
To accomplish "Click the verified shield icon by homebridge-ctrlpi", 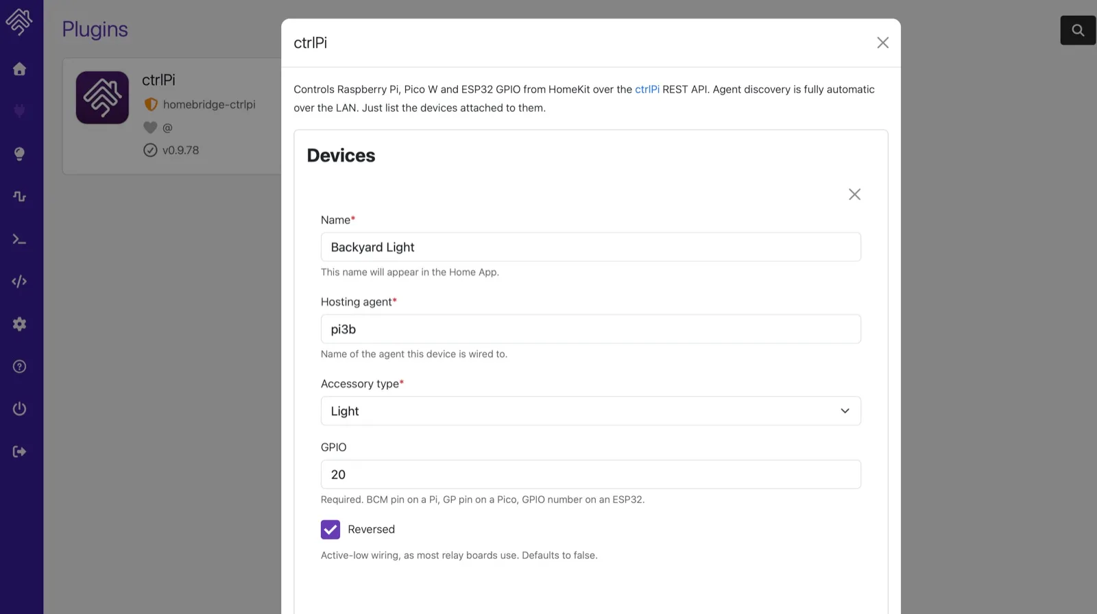I will pyautogui.click(x=151, y=104).
